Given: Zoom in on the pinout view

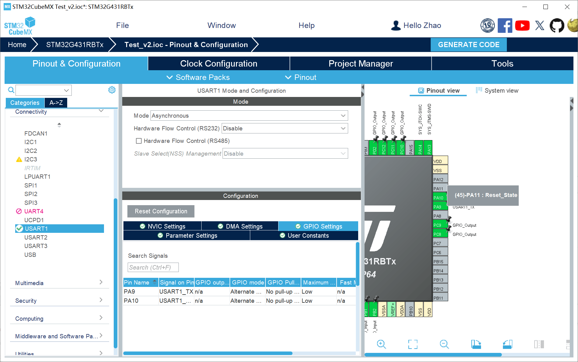Looking at the screenshot, I should tap(381, 344).
